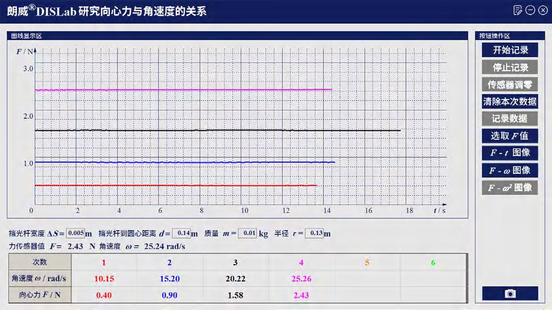Click 清除本次数据 to clear data
This screenshot has width=552, height=310.
[x=510, y=102]
